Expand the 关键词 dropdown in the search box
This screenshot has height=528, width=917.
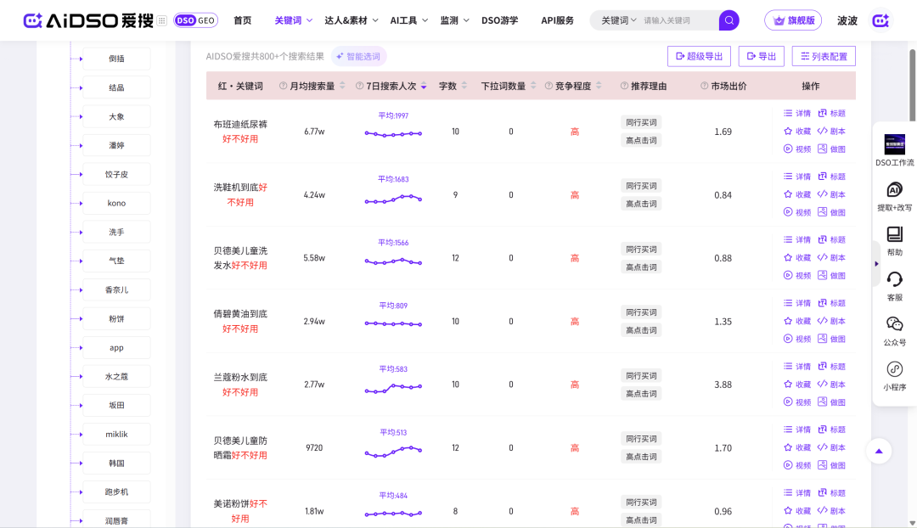point(619,20)
